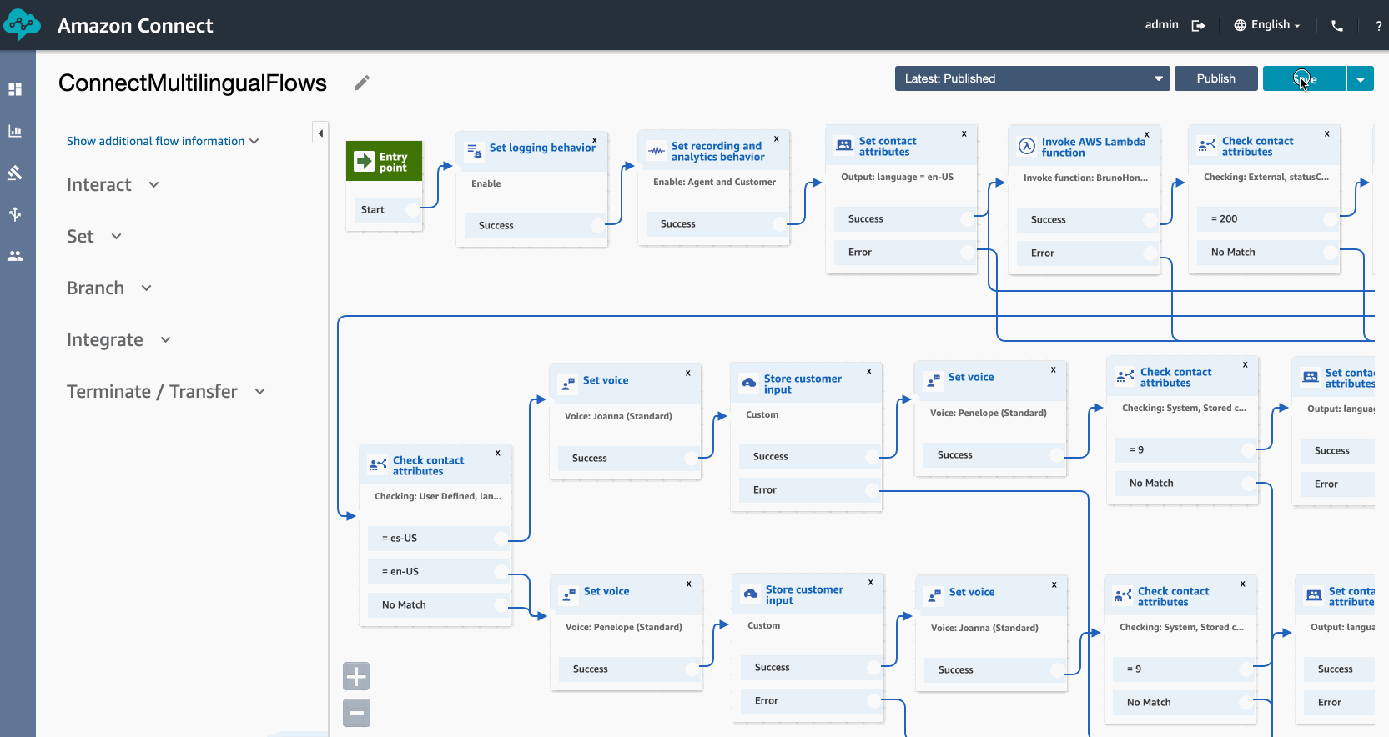Image resolution: width=1389 pixels, height=737 pixels.
Task: Collapse the block palette with arrow toggle
Action: (320, 133)
